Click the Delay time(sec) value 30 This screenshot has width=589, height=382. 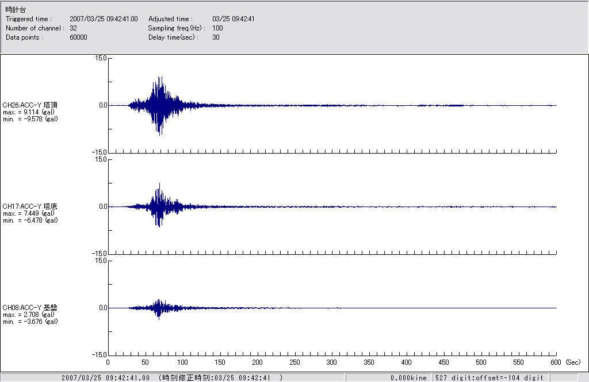point(216,37)
